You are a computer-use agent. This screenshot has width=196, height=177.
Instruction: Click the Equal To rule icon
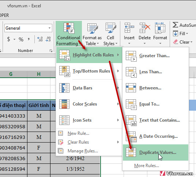[x=131, y=104]
